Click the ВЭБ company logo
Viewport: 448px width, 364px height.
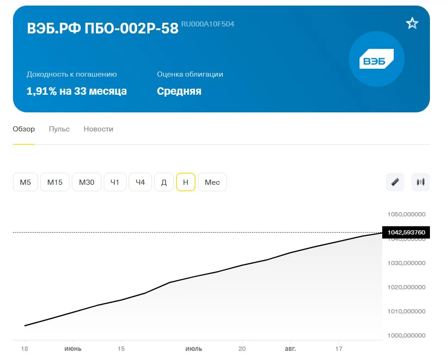(x=376, y=59)
